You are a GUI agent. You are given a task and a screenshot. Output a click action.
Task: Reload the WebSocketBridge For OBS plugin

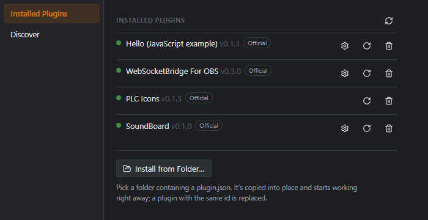pyautogui.click(x=367, y=73)
